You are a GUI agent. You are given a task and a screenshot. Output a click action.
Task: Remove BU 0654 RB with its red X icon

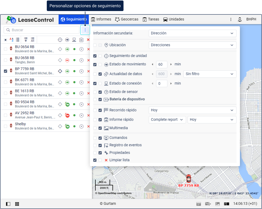coord(88,49)
